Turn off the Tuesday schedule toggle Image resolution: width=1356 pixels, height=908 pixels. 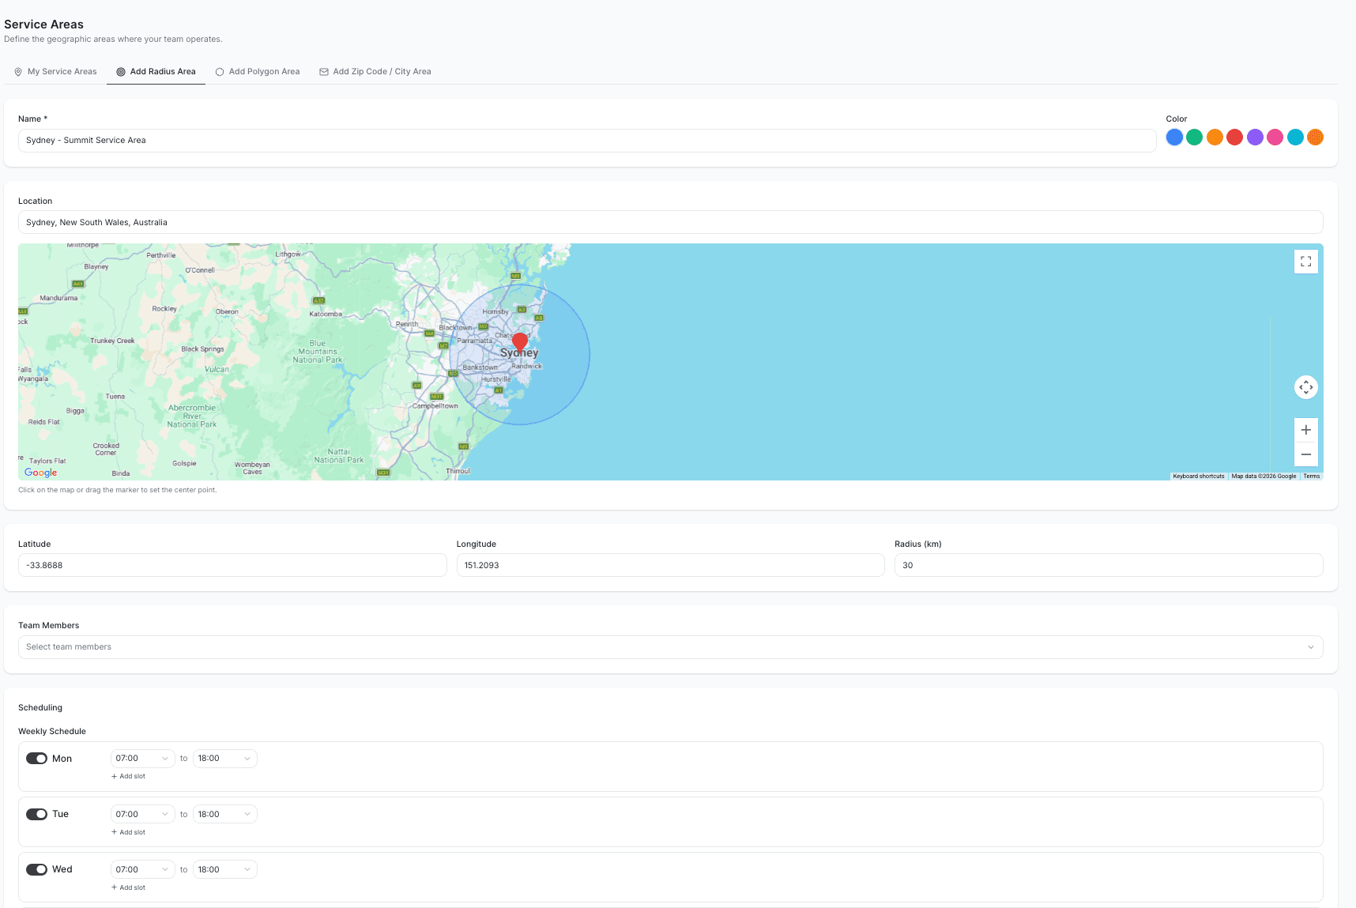click(x=37, y=814)
